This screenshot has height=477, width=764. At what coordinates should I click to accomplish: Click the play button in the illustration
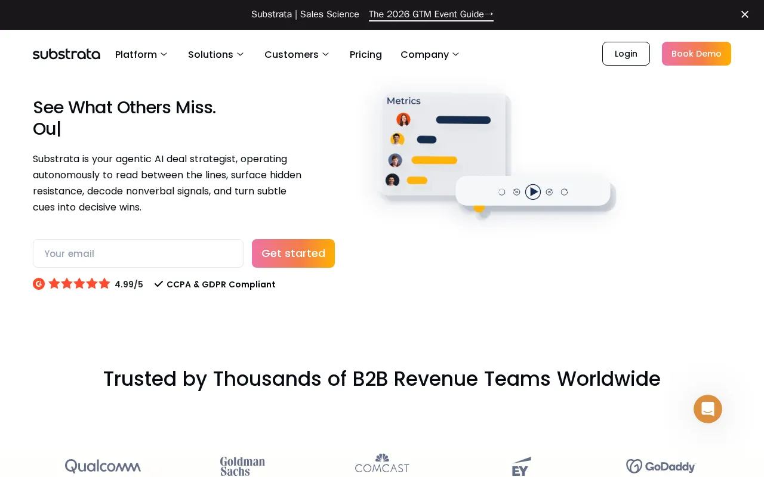(x=533, y=192)
